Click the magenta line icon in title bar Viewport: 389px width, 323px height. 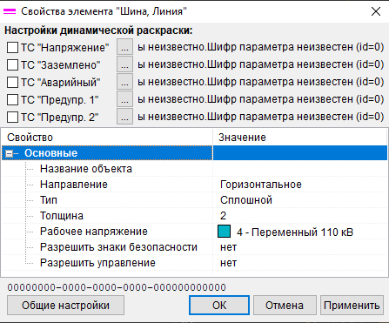pyautogui.click(x=10, y=11)
